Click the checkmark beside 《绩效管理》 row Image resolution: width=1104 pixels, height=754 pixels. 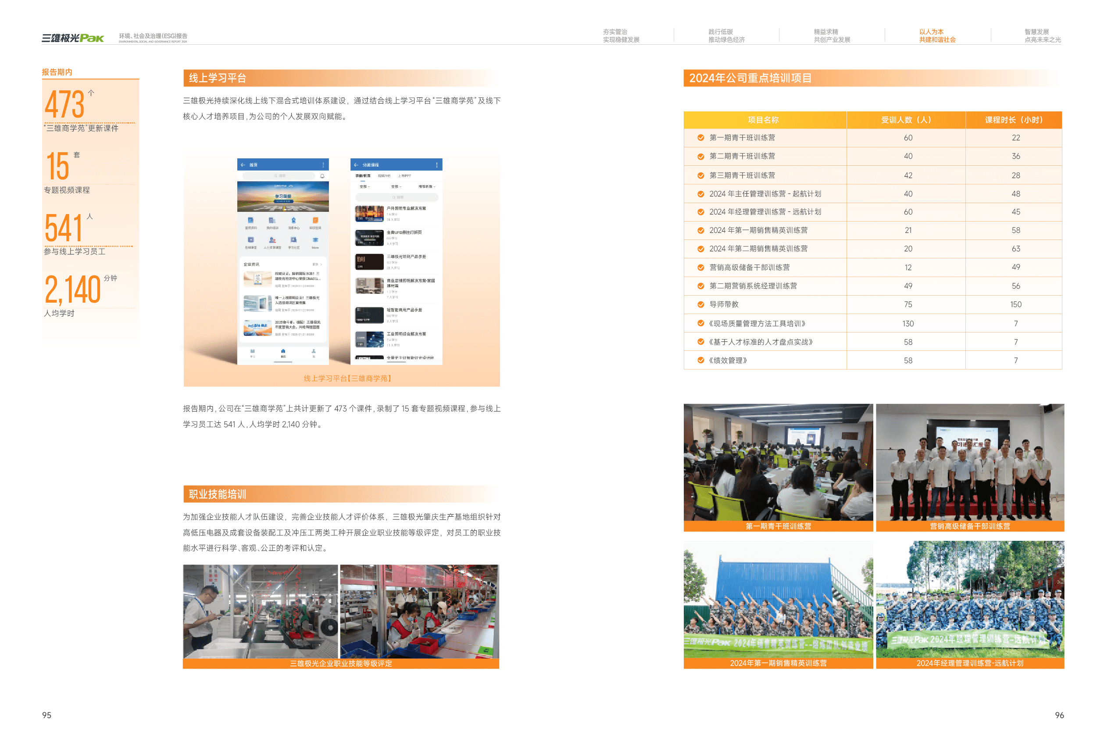(700, 361)
